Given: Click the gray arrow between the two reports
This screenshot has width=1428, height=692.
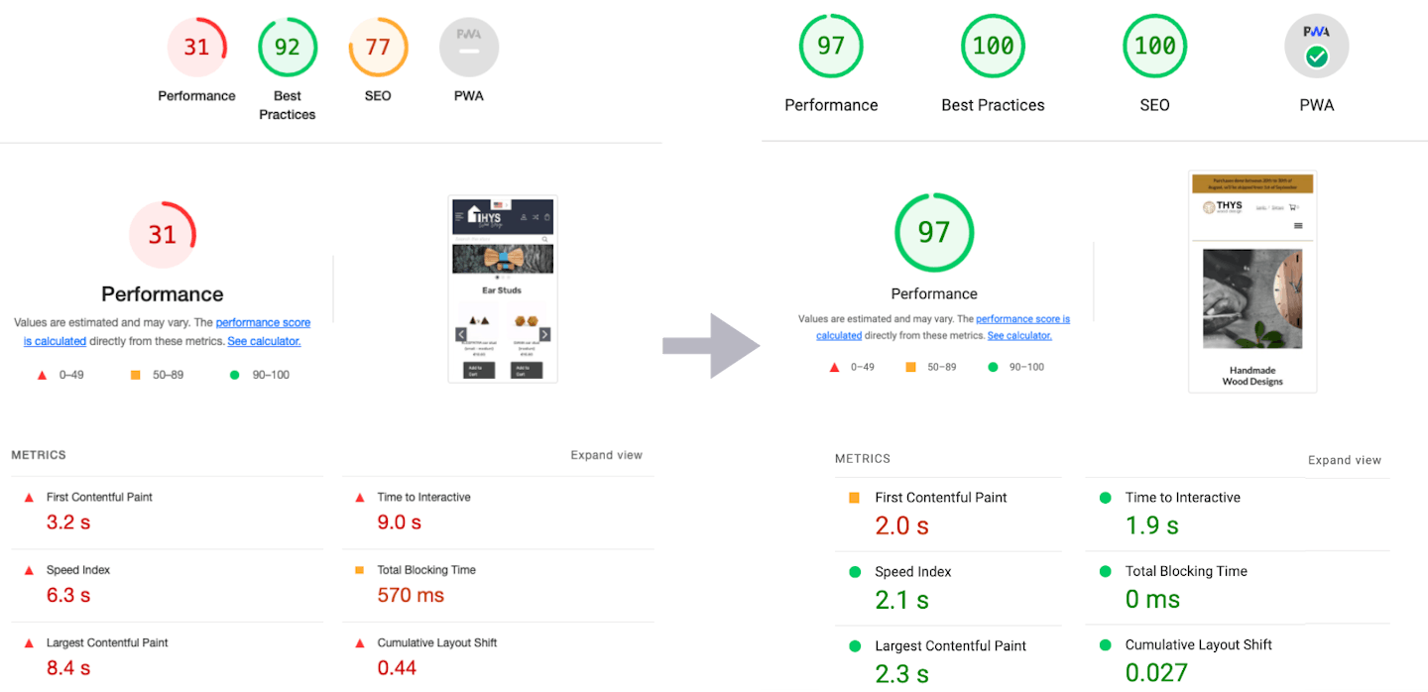Looking at the screenshot, I should point(710,345).
